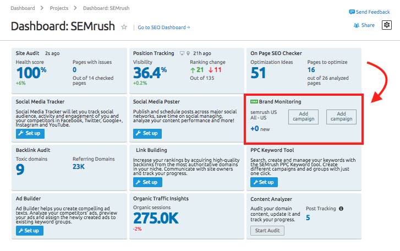Open the Social Media Poster title
Screen dimensions: 400x251
click(156, 102)
